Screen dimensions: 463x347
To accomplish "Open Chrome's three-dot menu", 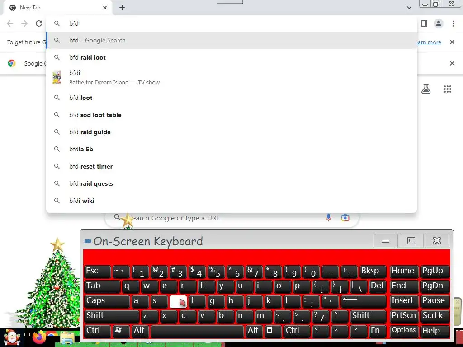I will [453, 23].
